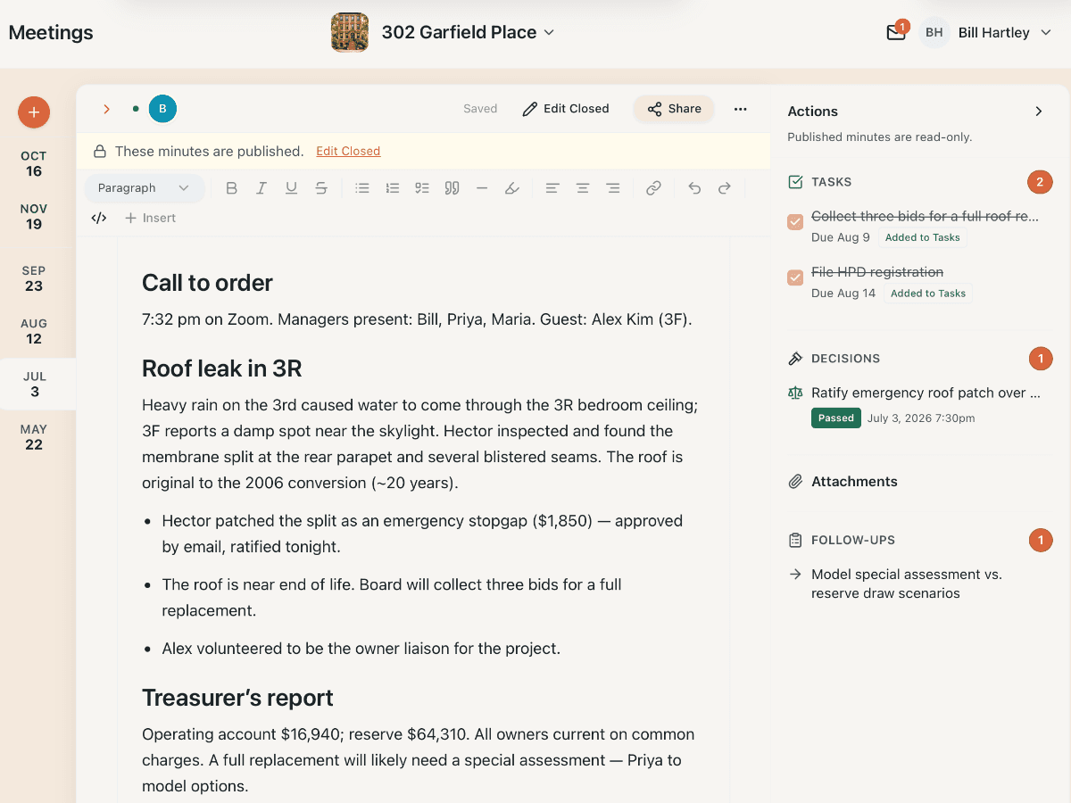Insert a numbered list
Viewport: 1071px width, 803px height.
(x=392, y=188)
